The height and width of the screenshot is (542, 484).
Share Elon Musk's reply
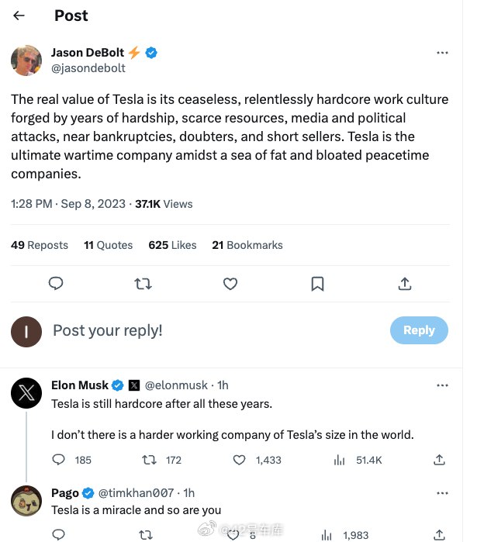tap(439, 460)
